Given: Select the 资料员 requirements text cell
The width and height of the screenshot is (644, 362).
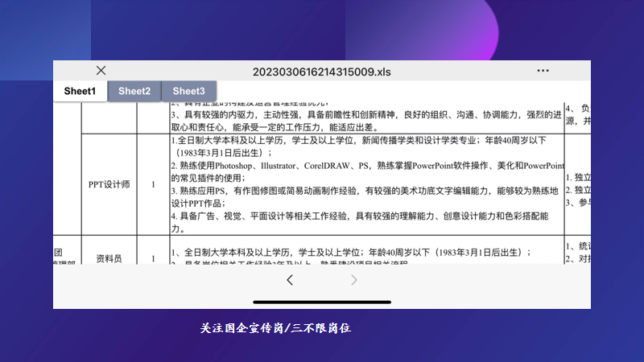Looking at the screenshot, I should pyautogui.click(x=366, y=252).
